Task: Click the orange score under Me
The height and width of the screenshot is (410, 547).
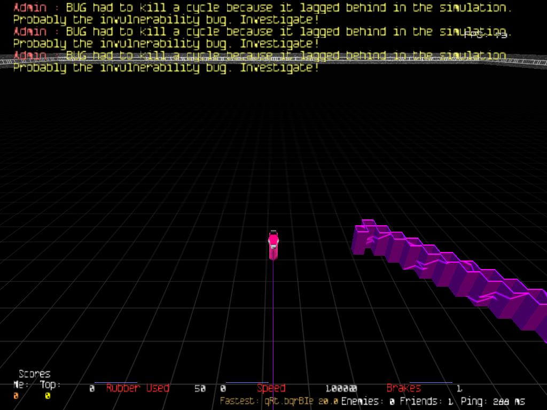Action: pos(16,396)
